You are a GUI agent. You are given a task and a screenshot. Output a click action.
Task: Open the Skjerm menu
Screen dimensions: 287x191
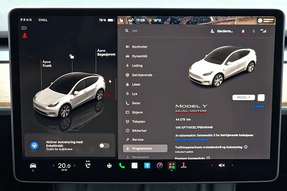pyautogui.click(x=134, y=112)
